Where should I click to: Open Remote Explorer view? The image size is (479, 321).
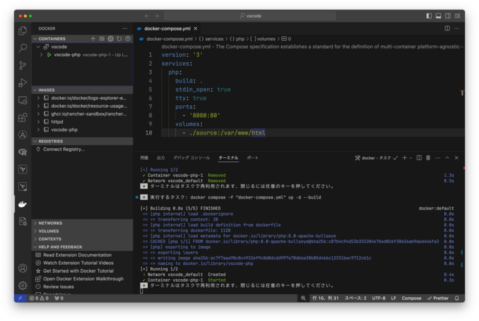point(23,100)
